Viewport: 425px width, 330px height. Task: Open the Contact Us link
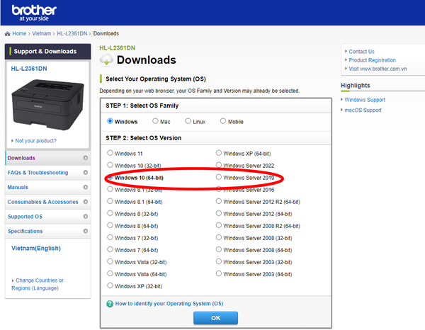[x=361, y=52]
